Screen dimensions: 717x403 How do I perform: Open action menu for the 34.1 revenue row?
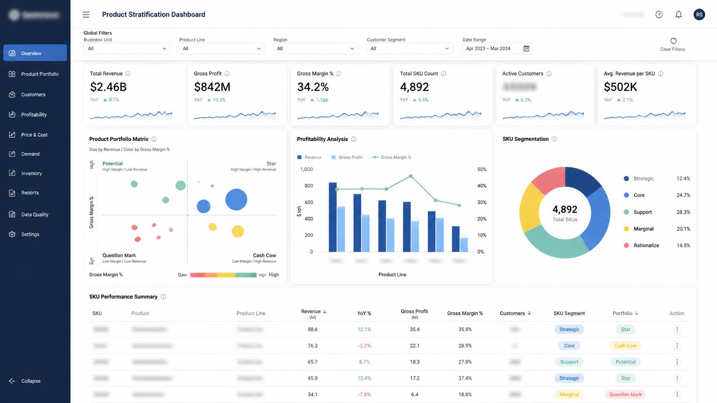pyautogui.click(x=677, y=394)
